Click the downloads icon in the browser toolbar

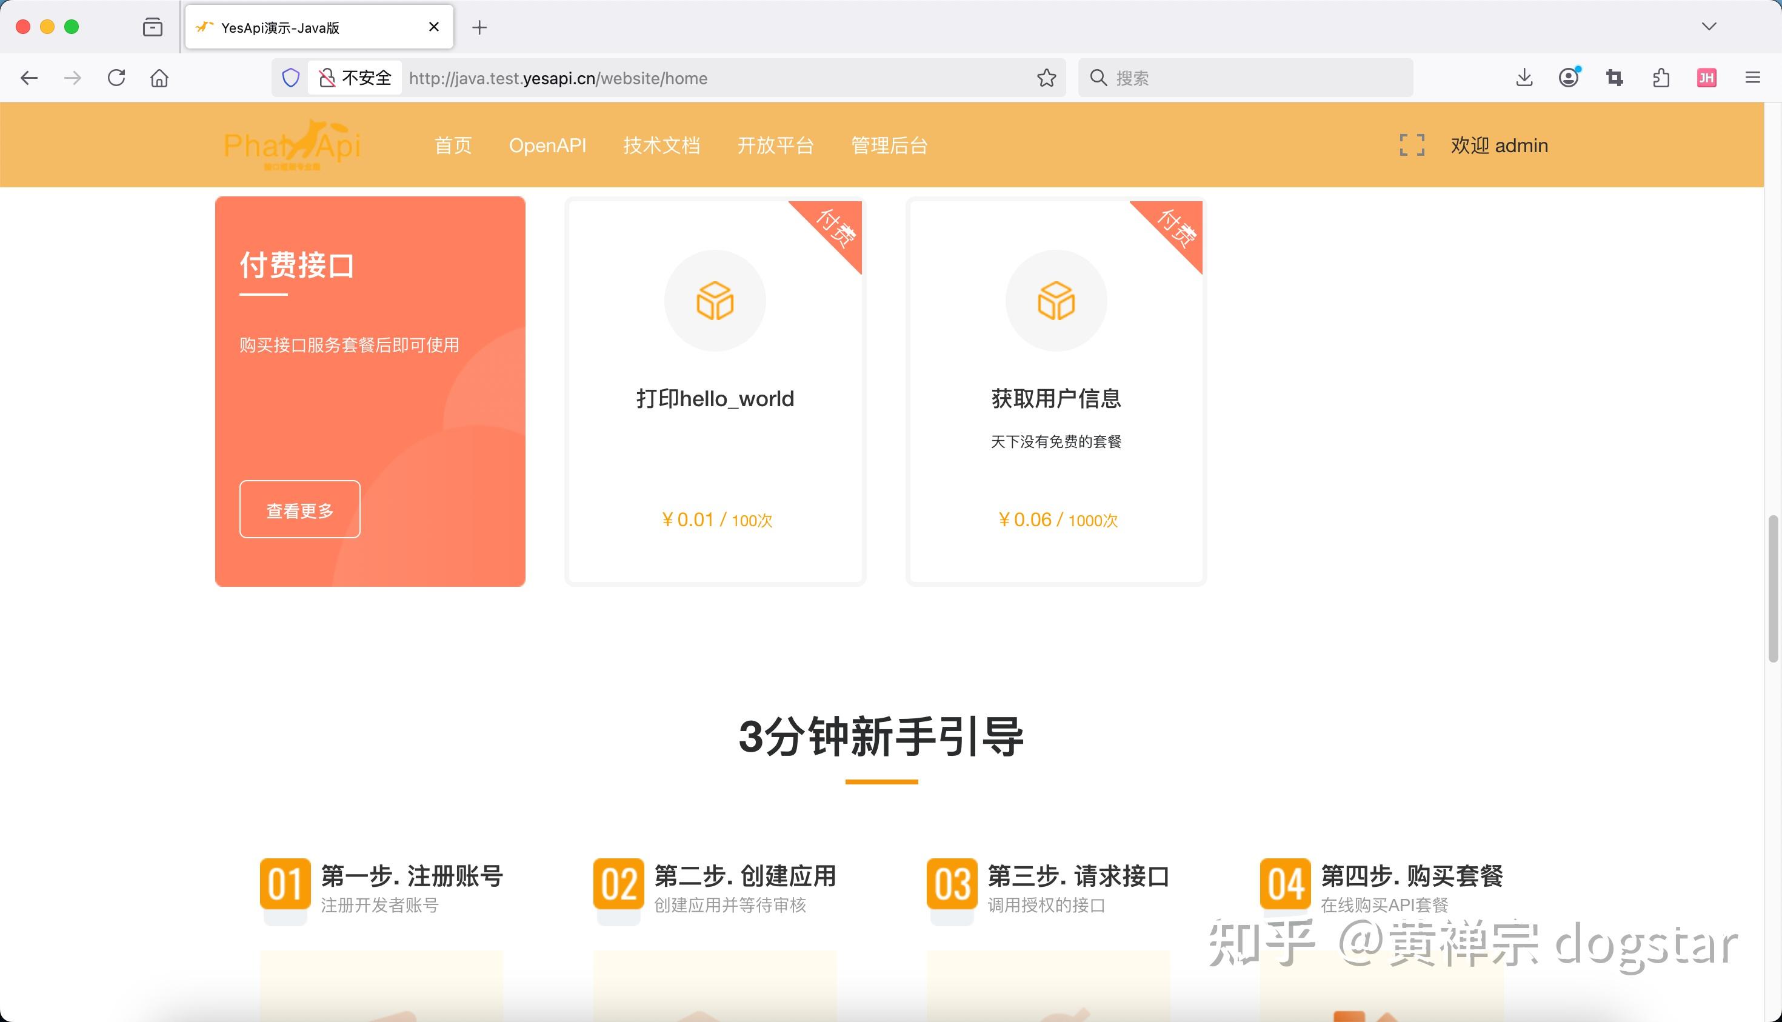(1523, 78)
